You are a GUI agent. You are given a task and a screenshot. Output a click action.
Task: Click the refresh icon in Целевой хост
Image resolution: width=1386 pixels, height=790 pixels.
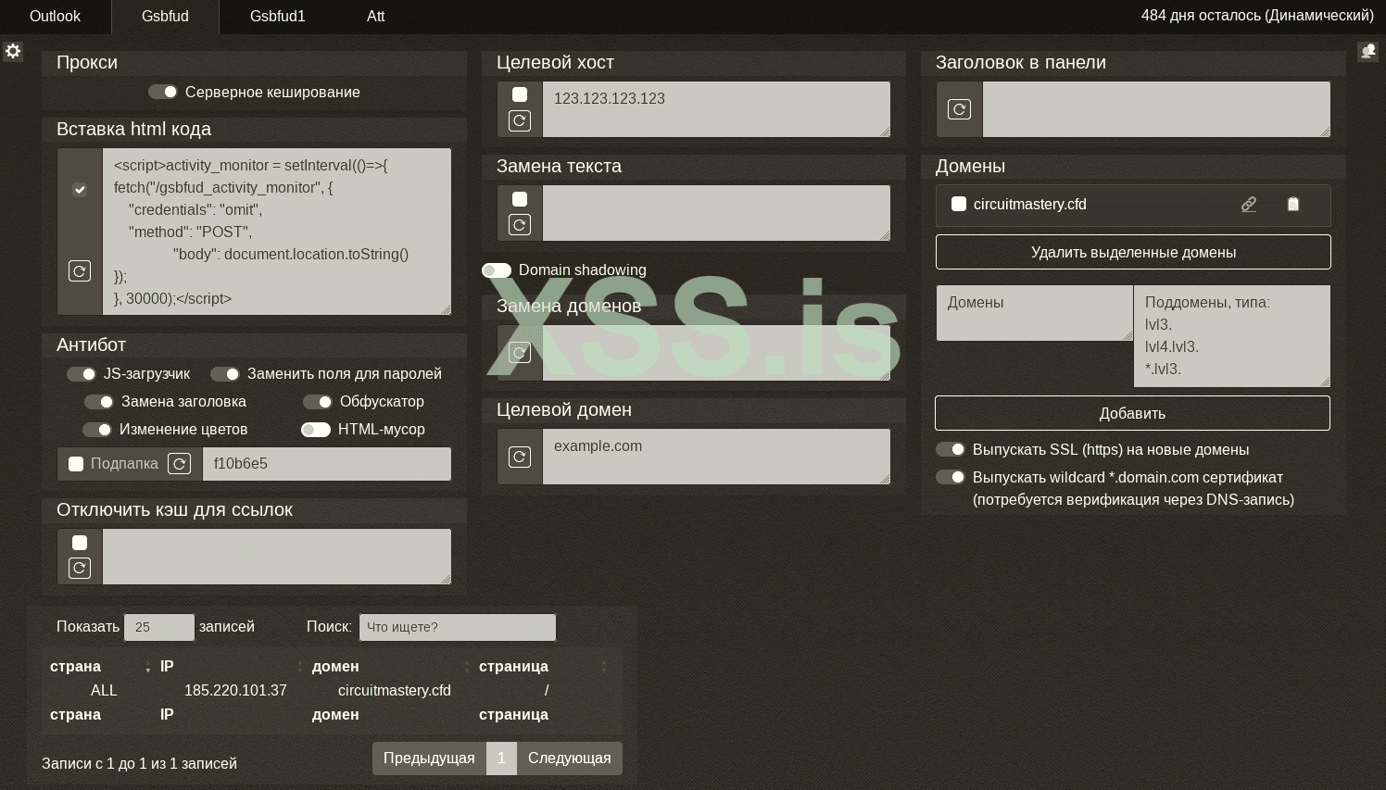point(520,120)
